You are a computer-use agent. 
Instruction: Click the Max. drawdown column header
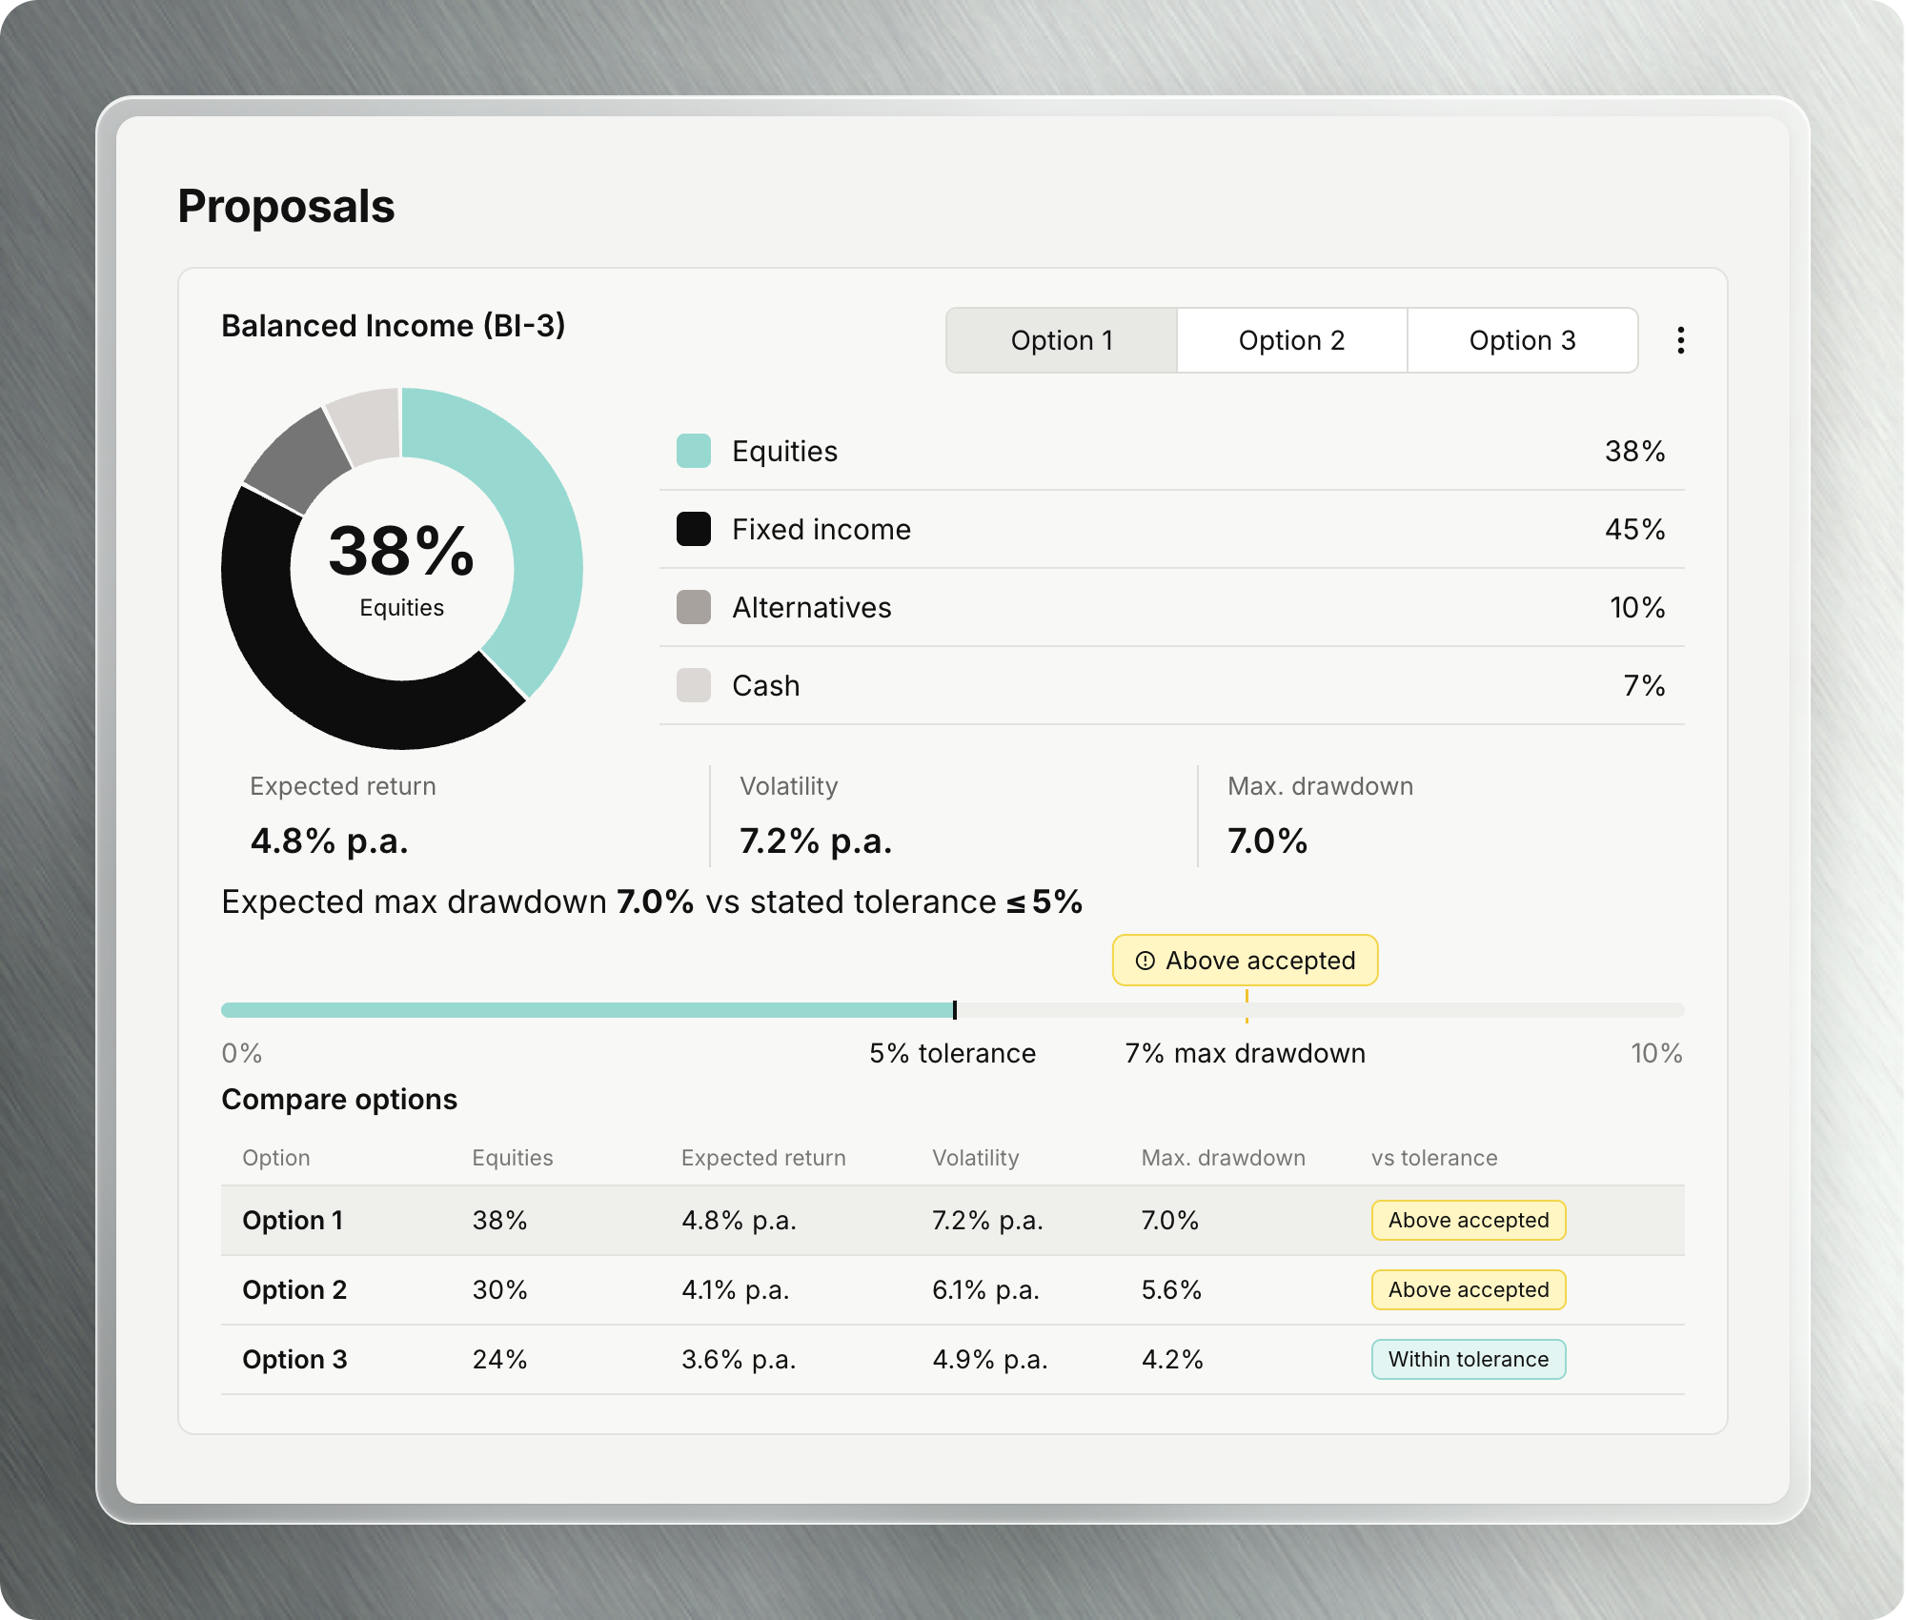pos(1223,1158)
